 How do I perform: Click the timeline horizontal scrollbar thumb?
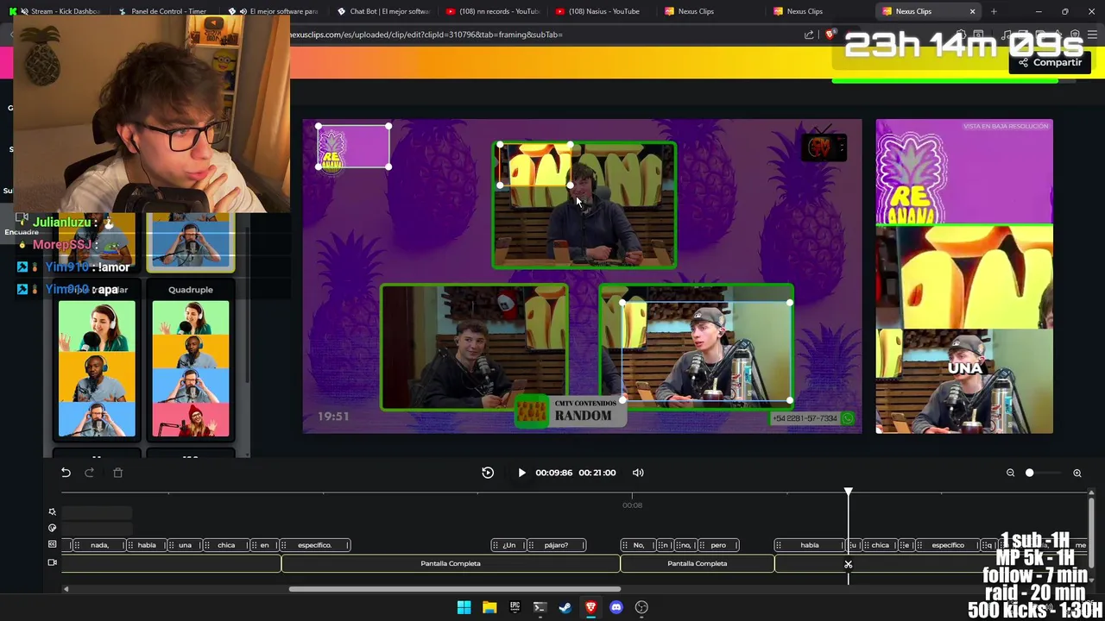(455, 589)
